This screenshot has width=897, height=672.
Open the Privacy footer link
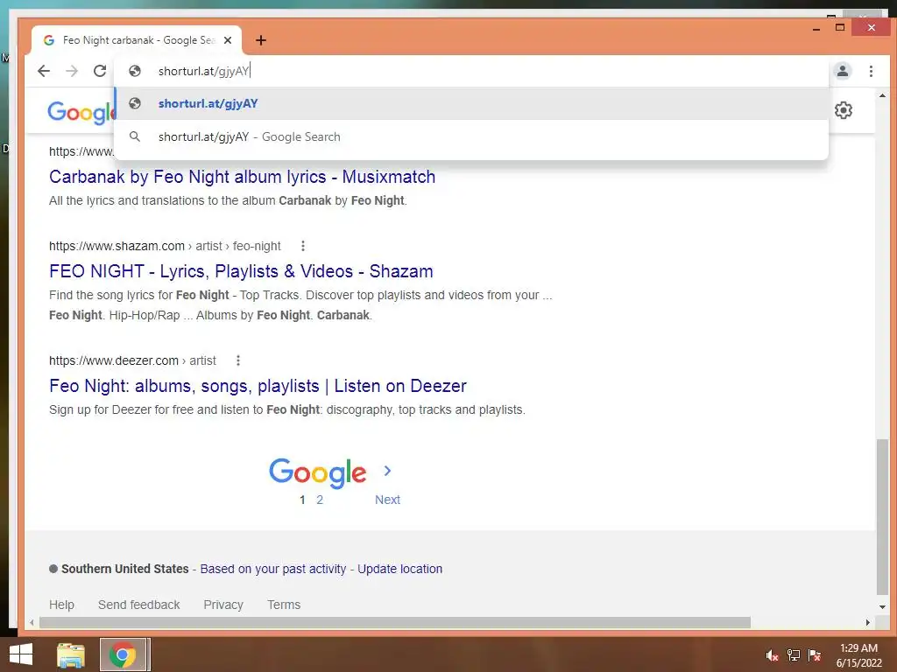(x=223, y=605)
